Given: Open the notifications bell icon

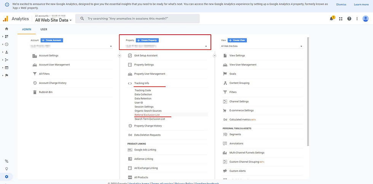Looking at the screenshot, I should point(332,19).
